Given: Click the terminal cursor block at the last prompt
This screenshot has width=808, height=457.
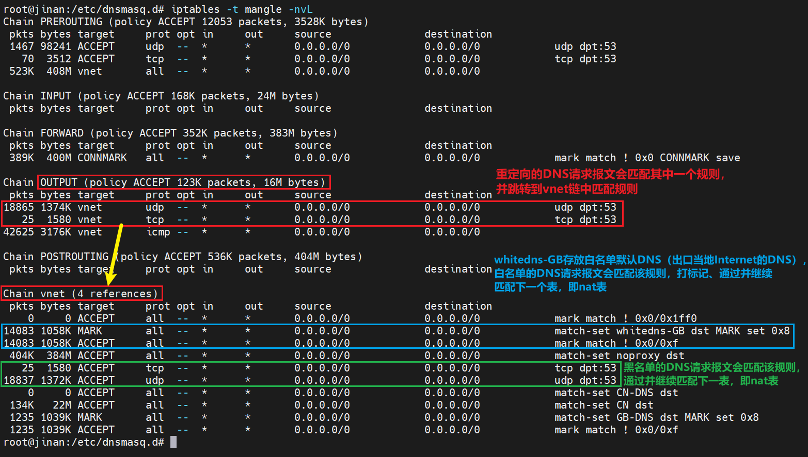Looking at the screenshot, I should coord(173,442).
